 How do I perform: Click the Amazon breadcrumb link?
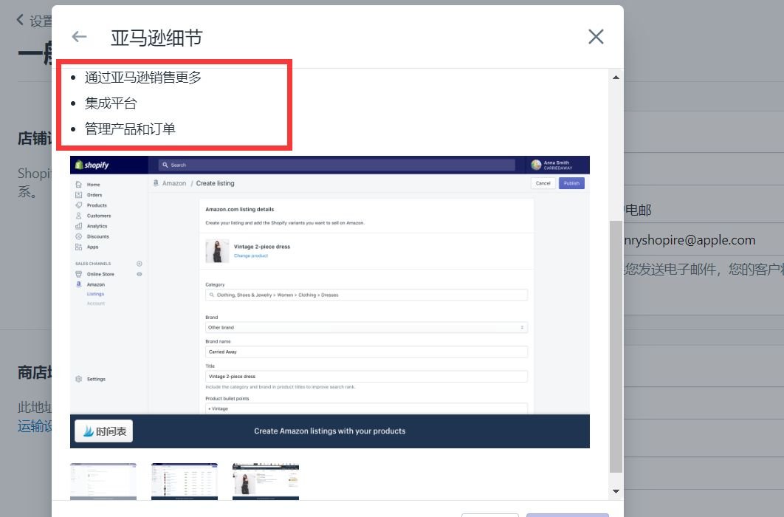click(x=174, y=183)
